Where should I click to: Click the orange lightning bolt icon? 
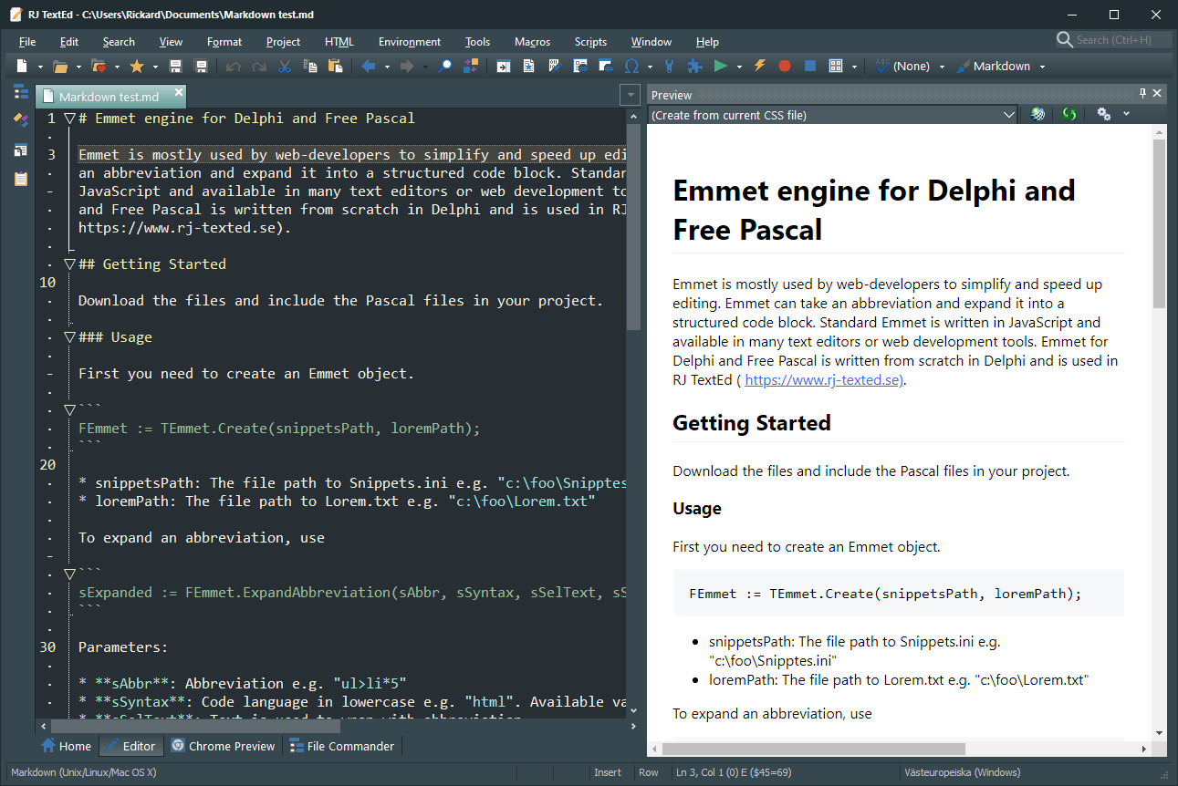759,66
